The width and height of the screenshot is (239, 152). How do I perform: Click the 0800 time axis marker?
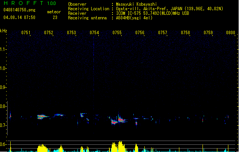click(231, 33)
